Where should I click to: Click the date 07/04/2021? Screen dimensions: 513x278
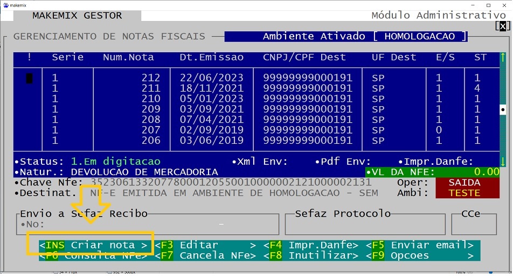(212, 120)
